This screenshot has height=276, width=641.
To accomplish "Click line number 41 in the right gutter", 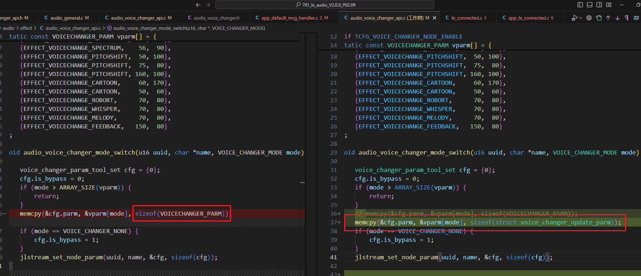I will (334, 257).
